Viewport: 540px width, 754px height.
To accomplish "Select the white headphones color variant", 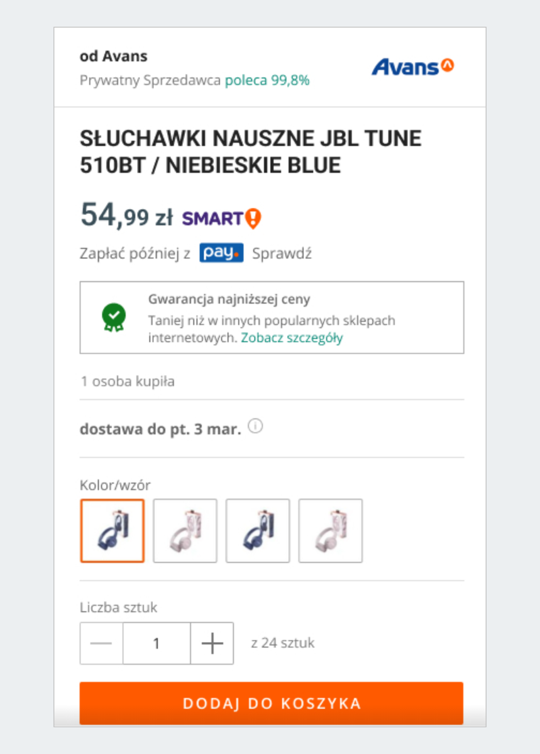I will click(x=185, y=530).
